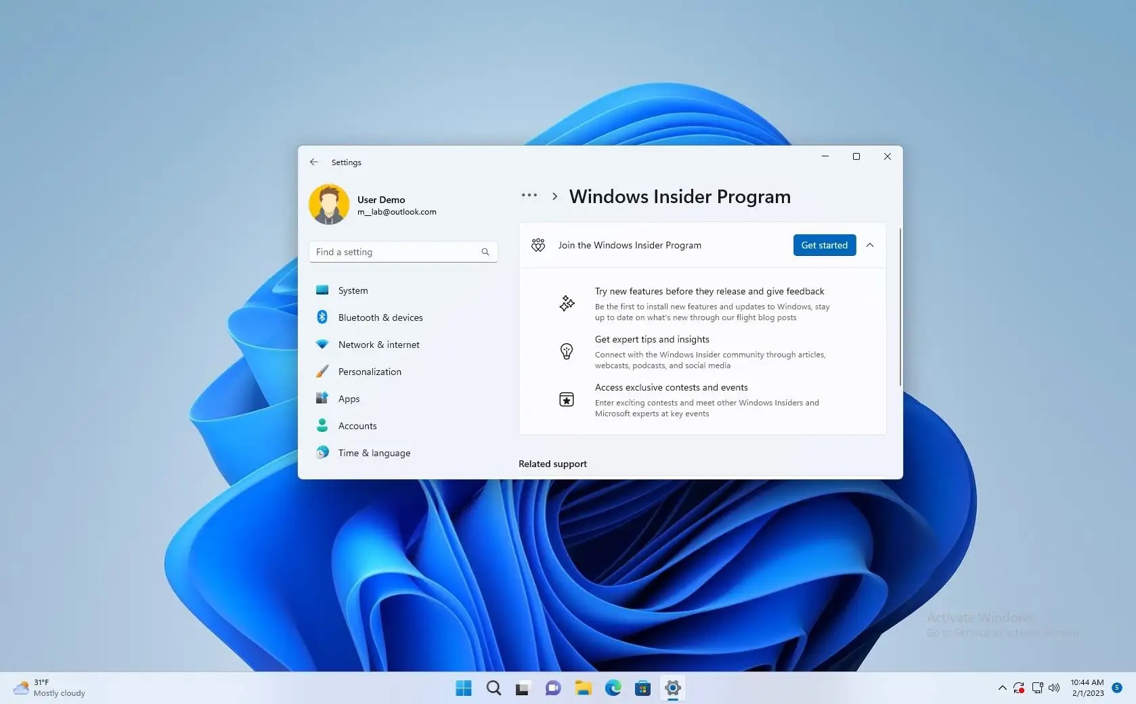The height and width of the screenshot is (704, 1136).
Task: Click the Windows Insider Program heart icon
Action: [538, 246]
